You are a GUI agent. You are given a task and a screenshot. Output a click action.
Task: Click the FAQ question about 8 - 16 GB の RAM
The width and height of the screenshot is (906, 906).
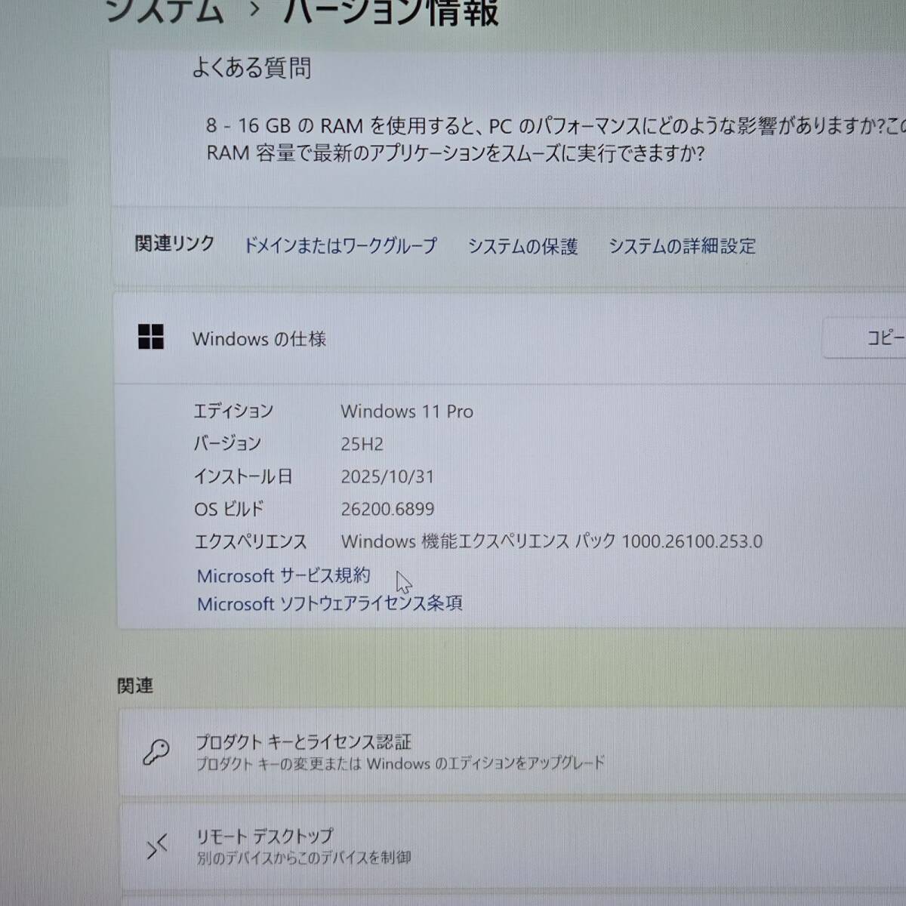click(555, 139)
